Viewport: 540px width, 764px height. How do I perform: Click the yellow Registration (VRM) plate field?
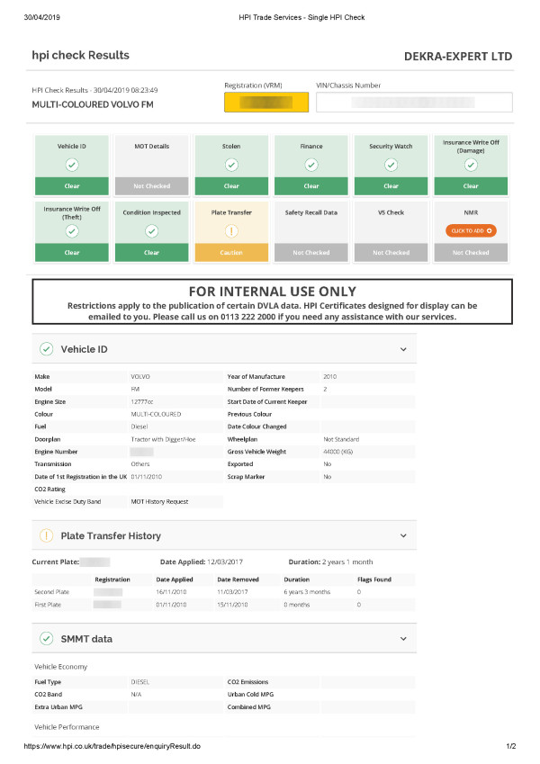266,103
